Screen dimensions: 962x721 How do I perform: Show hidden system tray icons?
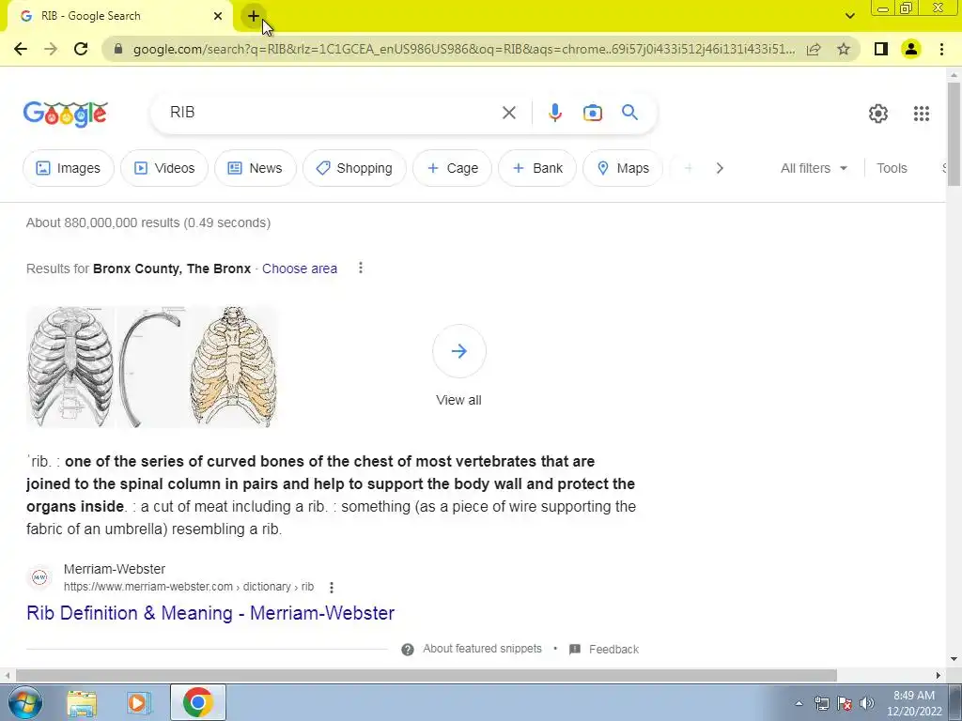tap(799, 703)
